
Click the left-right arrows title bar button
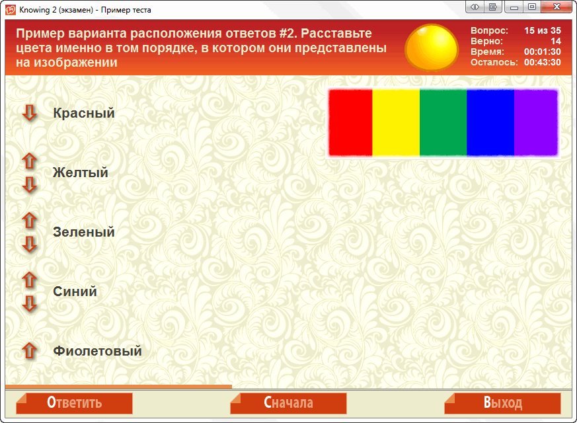click(x=475, y=7)
